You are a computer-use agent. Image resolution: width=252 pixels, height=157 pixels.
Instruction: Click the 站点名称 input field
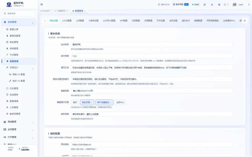pos(152,44)
